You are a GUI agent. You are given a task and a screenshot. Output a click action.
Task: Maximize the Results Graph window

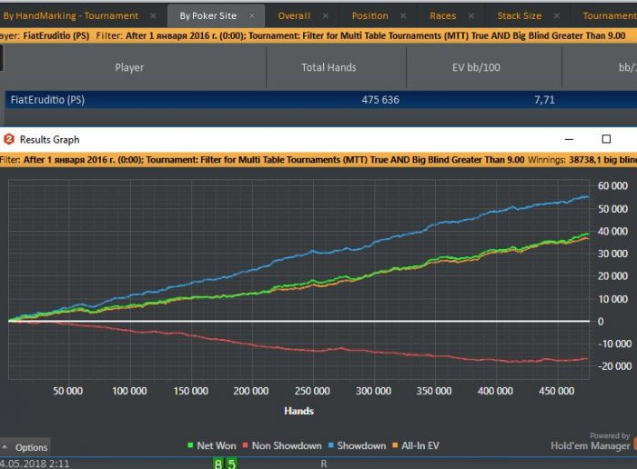point(607,139)
